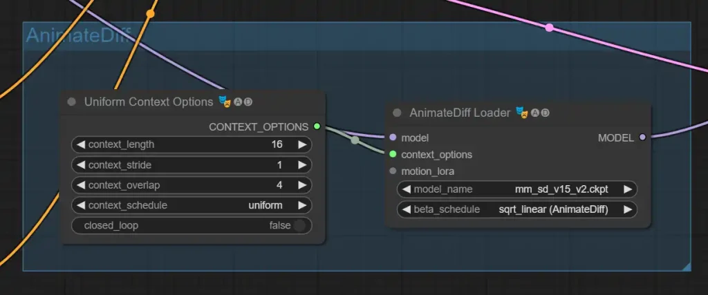Click the context_options input socket
The width and height of the screenshot is (708, 295).
393,154
